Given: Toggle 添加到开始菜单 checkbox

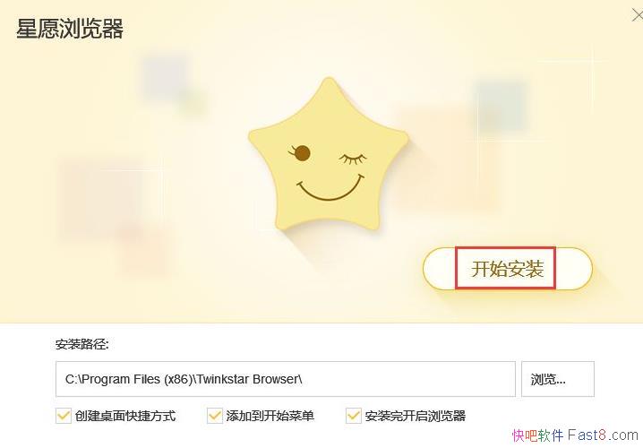Looking at the screenshot, I should point(214,416).
